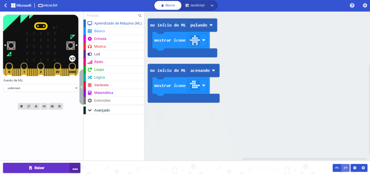Open the Lógica blocks category
The image size is (370, 174).
click(114, 77)
